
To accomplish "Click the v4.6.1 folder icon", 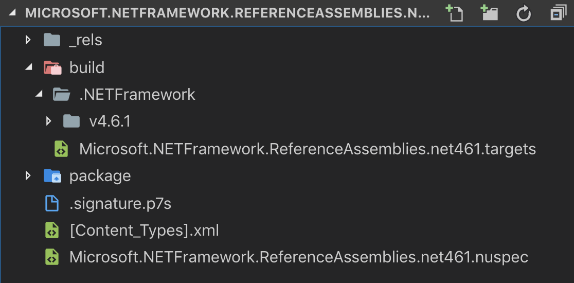I will (x=71, y=121).
